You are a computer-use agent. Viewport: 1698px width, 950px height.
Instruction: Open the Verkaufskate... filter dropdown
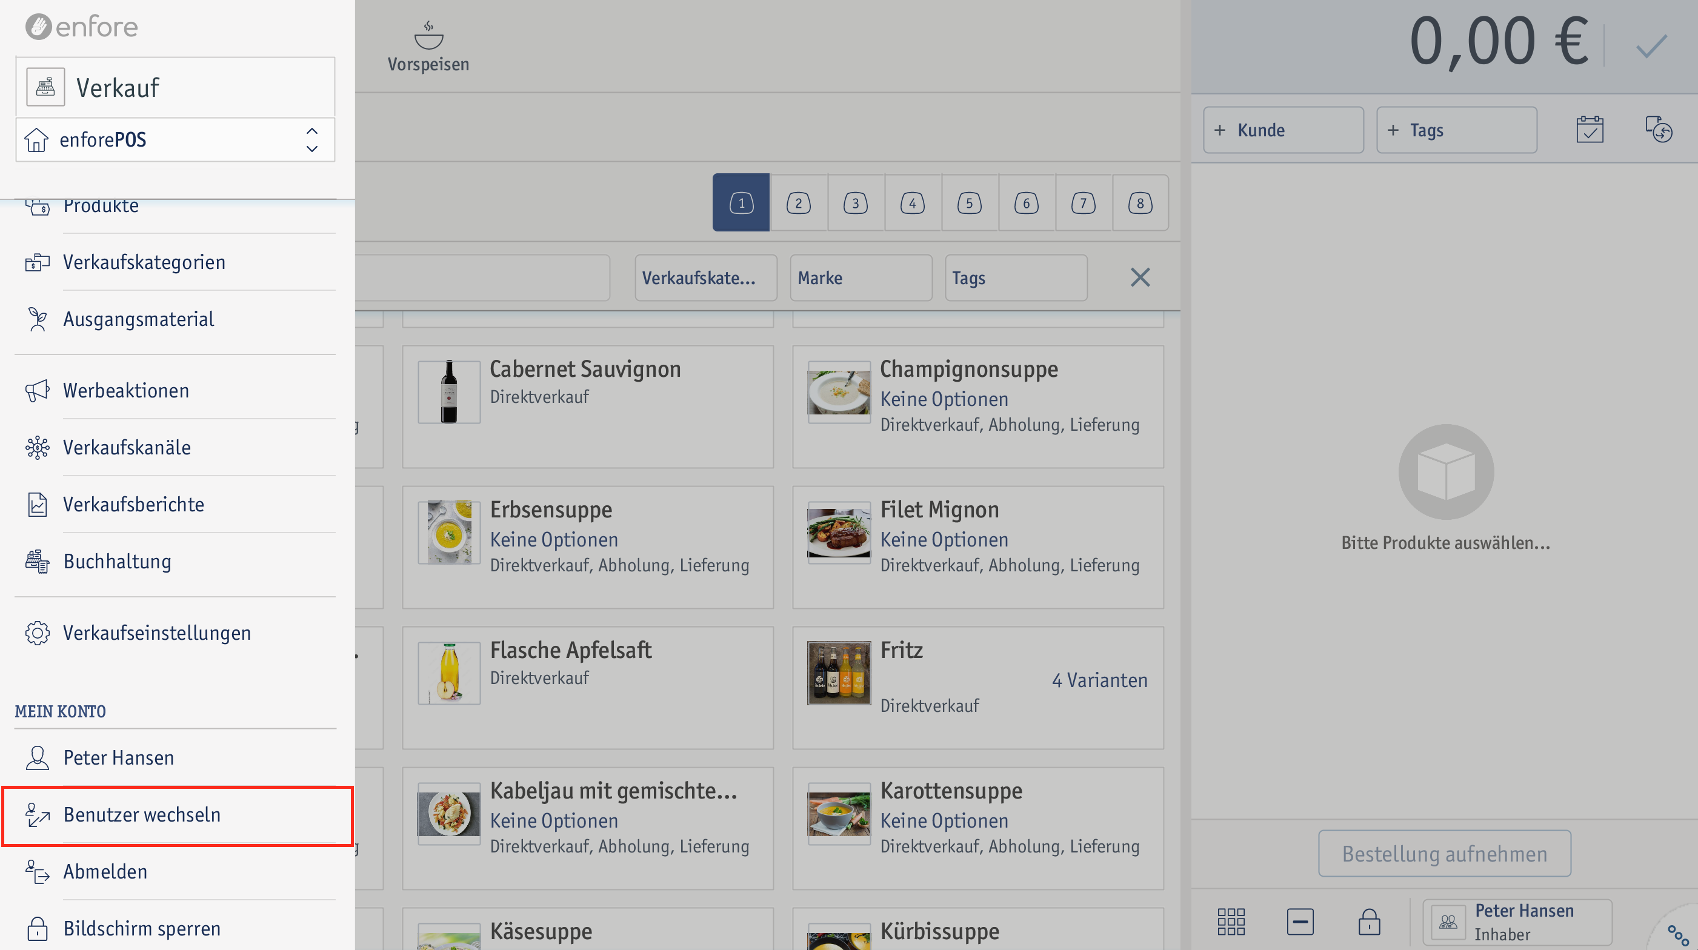pos(705,278)
